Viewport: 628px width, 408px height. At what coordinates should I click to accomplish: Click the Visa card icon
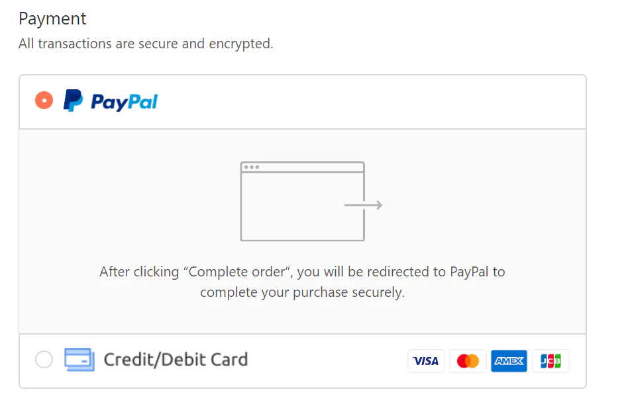426,361
